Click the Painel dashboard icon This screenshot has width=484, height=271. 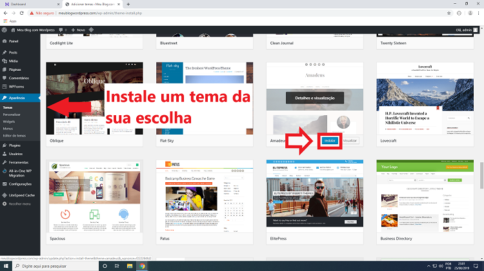pyautogui.click(x=5, y=41)
